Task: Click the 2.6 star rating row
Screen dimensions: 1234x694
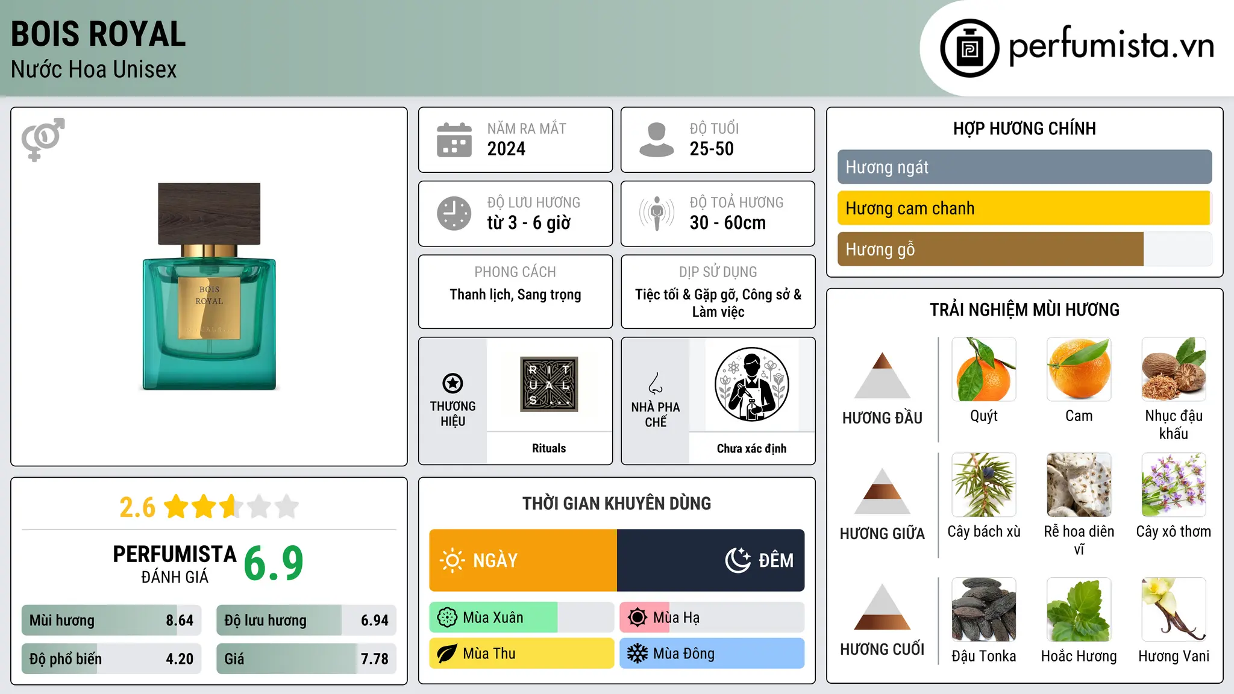Action: click(x=209, y=507)
